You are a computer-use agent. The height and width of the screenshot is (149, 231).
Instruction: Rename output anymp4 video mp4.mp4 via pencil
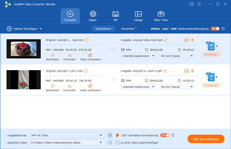(x=166, y=40)
